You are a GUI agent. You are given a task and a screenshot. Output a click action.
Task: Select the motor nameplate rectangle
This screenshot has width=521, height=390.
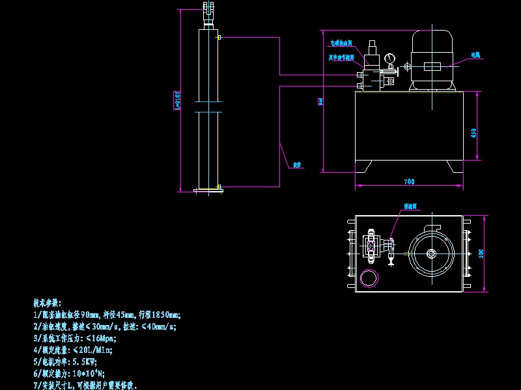tap(432, 67)
